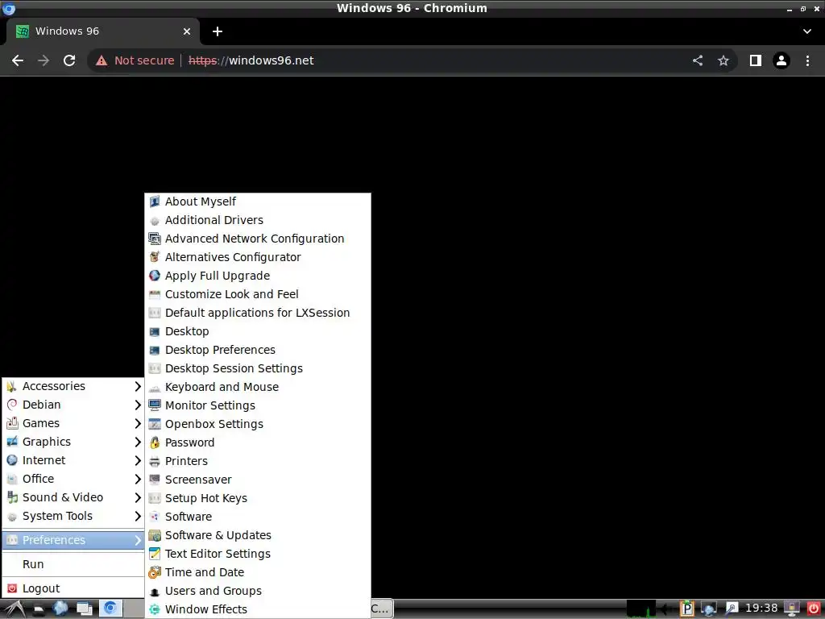Screen dimensions: 825x619
Task: Open Desktop Preferences
Action: pos(258,350)
